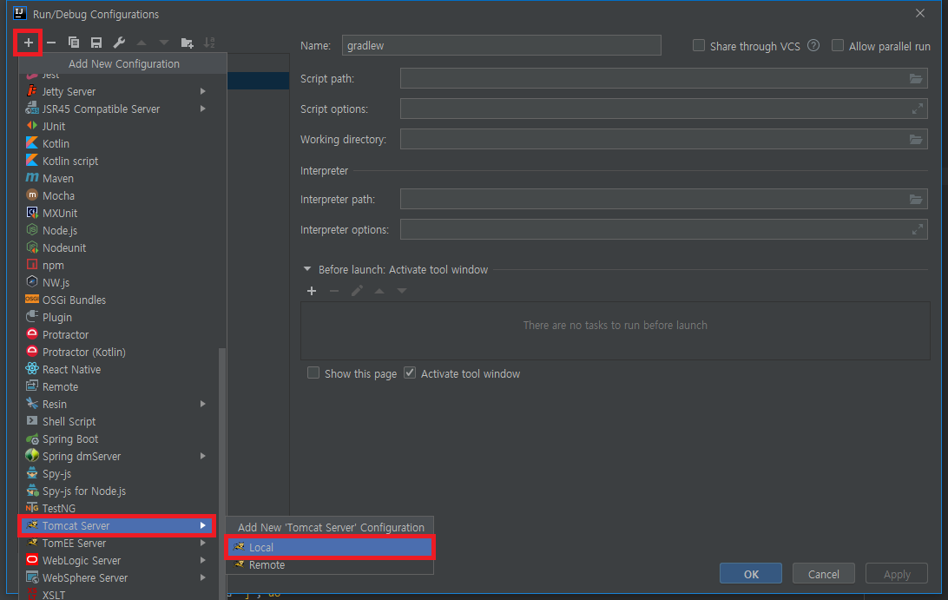Viewport: 948px width, 600px height.
Task: Expand the Script options field editor
Action: (x=917, y=109)
